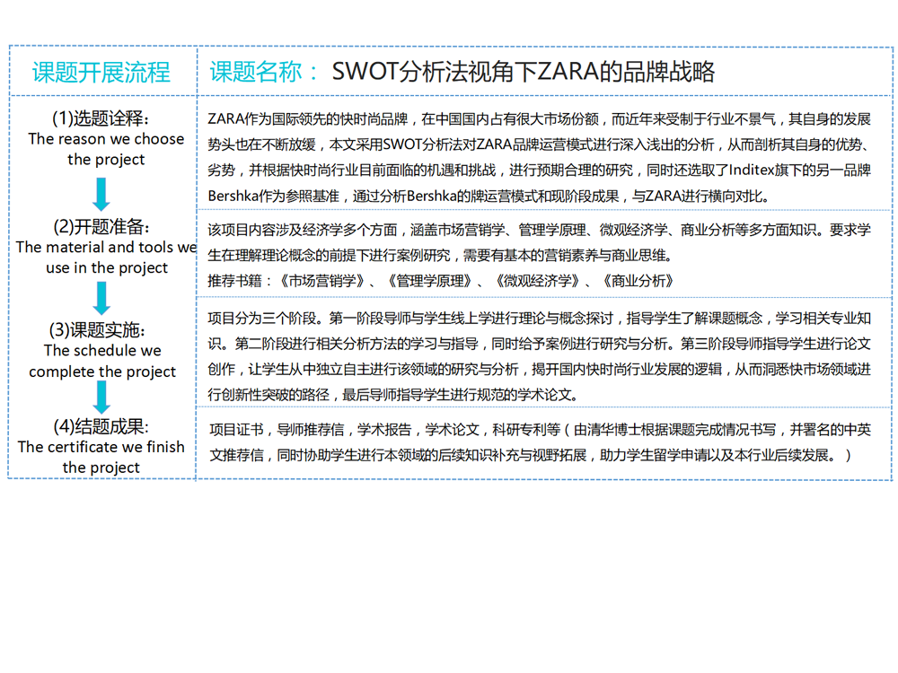The height and width of the screenshot is (673, 898).
Task: Click the words "科研专利等" in the last section
Action: click(526, 430)
